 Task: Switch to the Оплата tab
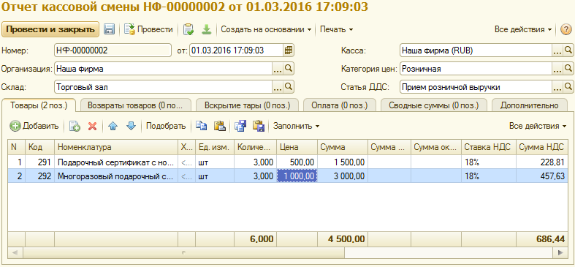click(340, 105)
